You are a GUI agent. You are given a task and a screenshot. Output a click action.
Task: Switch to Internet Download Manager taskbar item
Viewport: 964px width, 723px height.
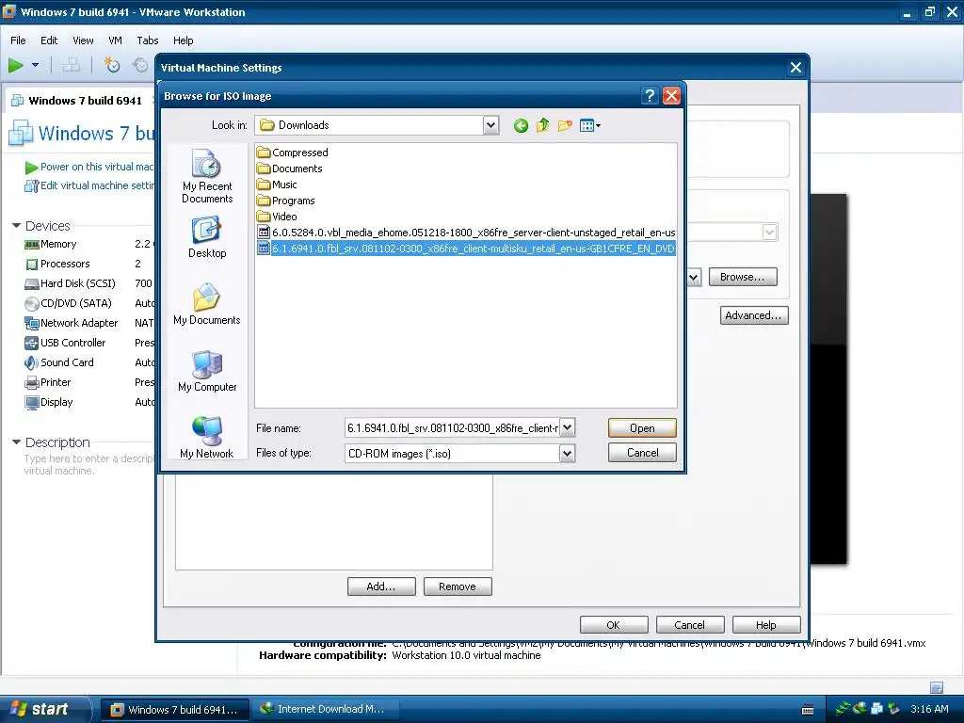[x=326, y=709]
